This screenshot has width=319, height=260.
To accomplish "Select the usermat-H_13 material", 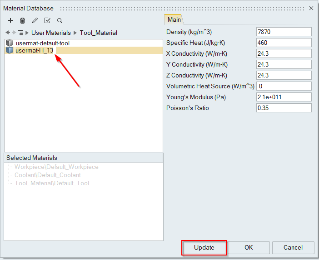I will pos(34,50).
